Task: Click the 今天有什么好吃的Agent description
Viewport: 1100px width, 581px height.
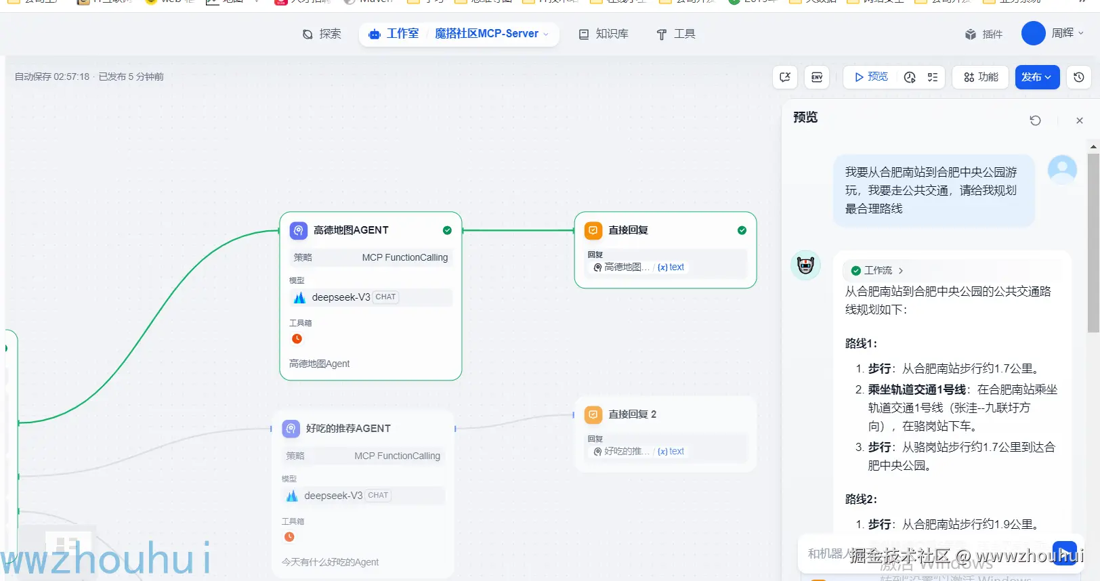Action: [330, 562]
